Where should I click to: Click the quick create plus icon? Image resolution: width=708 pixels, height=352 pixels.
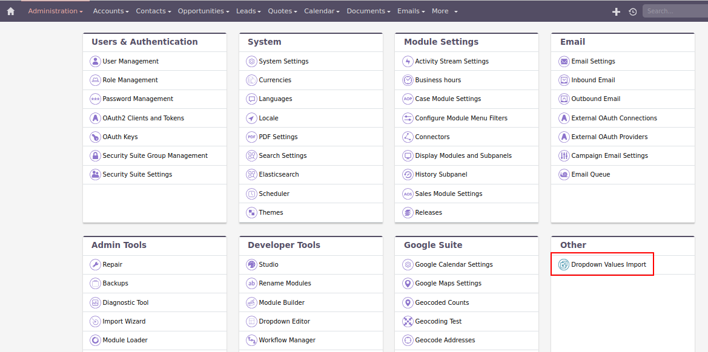click(616, 11)
